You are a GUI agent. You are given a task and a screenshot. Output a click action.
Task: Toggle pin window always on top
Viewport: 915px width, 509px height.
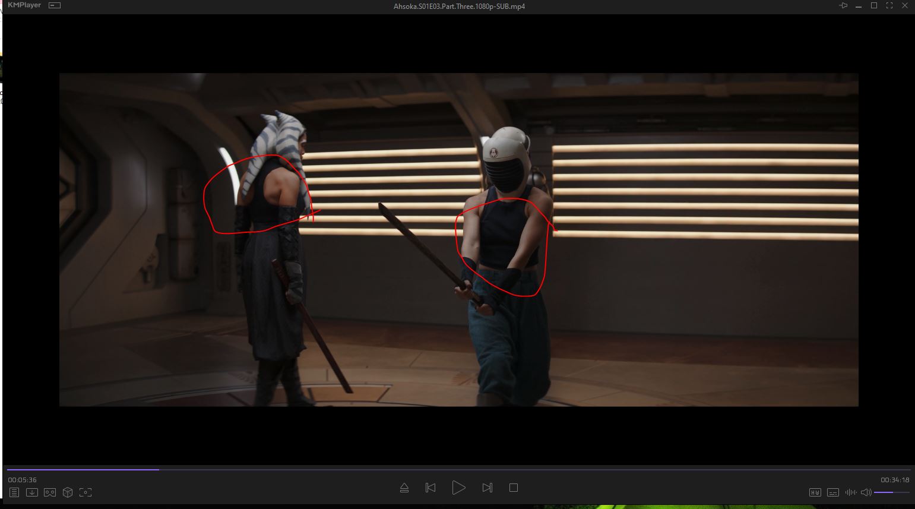[x=843, y=6]
